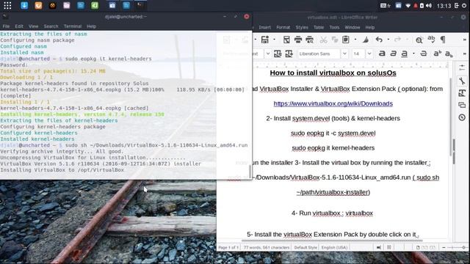This screenshot has height=264, width=470.
Task: Open the Insert menu in Writer
Action: pos(264,27)
